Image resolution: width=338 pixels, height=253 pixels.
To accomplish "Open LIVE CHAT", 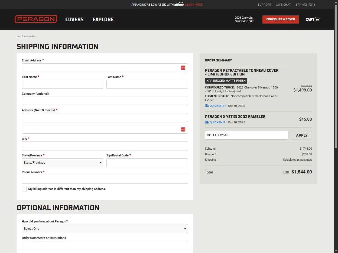I will (283, 5).
